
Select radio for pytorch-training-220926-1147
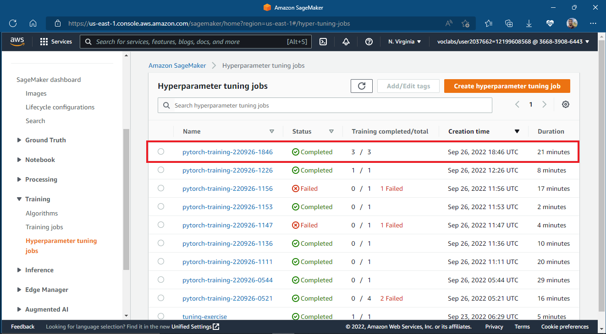[x=161, y=225]
